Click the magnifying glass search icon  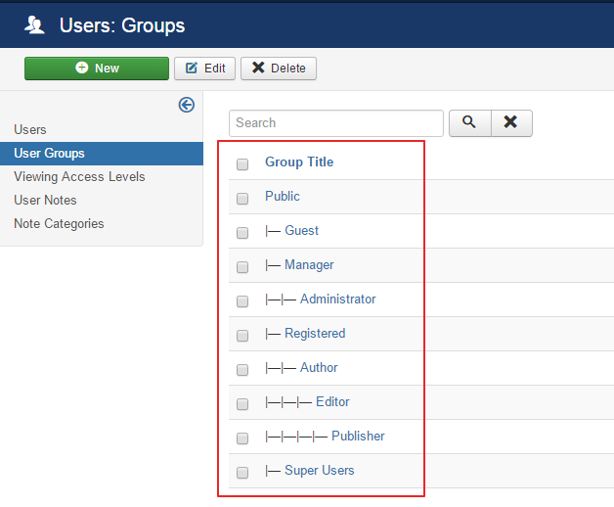[x=469, y=122]
